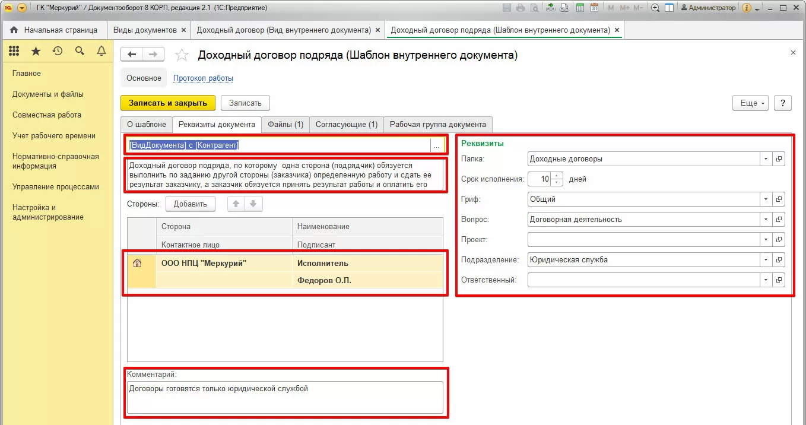Click the Администратор user name
Image resolution: width=806 pixels, height=425 pixels.
click(x=708, y=8)
